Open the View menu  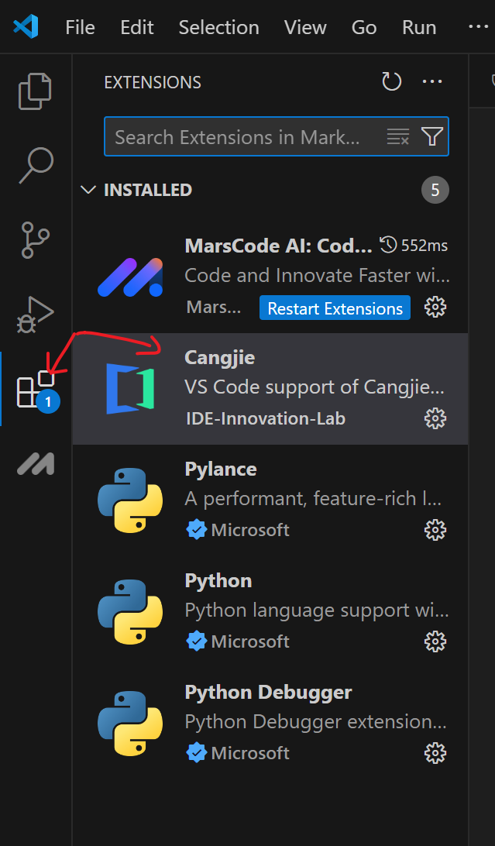point(305,27)
